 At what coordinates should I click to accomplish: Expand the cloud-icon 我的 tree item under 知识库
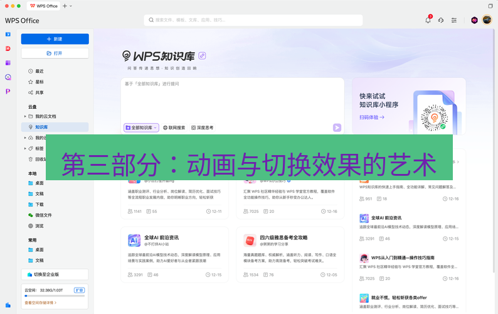tap(25, 138)
